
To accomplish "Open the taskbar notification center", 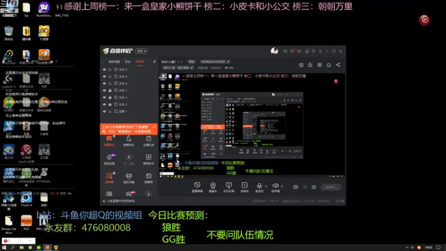I will point(438,248).
